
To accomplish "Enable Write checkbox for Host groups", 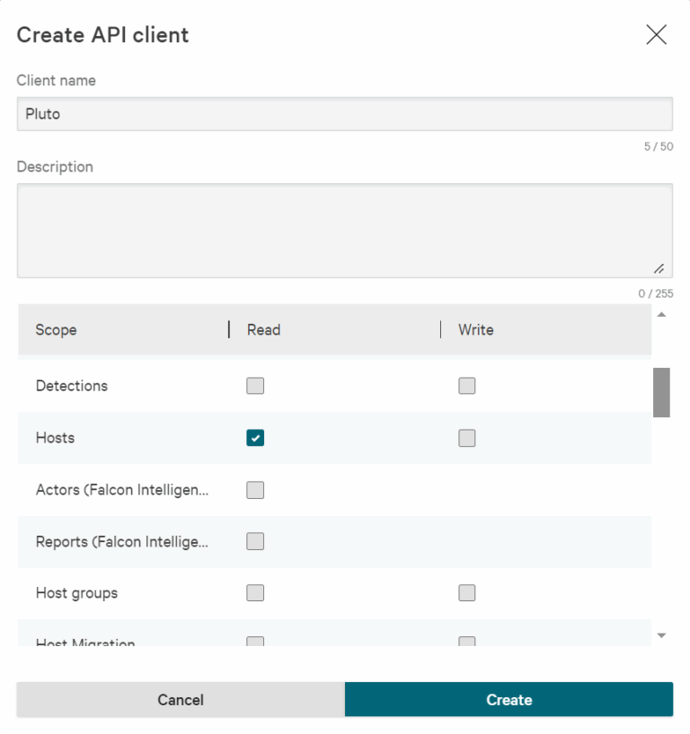I will (x=466, y=593).
